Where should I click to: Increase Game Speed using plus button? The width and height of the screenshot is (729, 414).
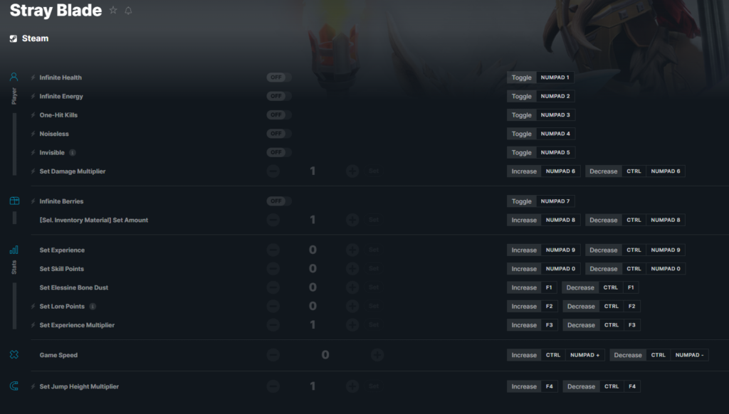pos(377,355)
